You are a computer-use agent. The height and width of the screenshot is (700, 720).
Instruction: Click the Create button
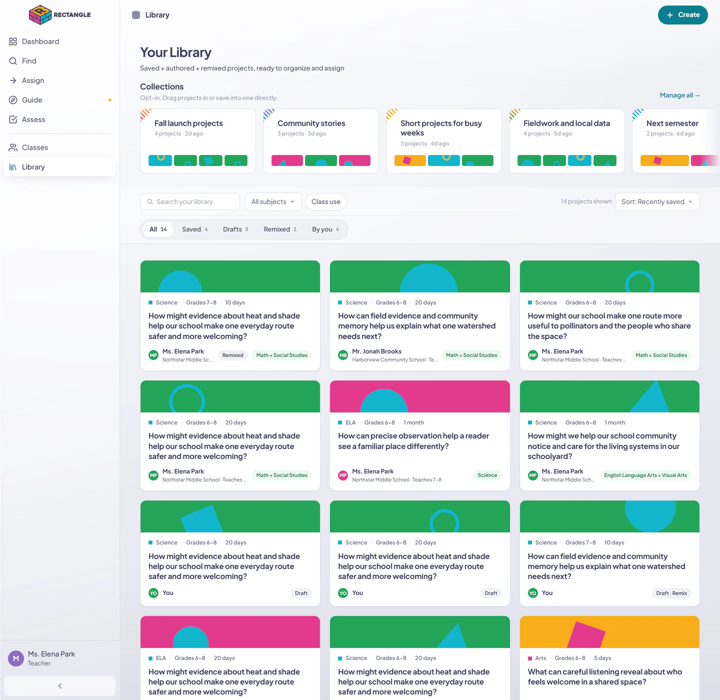coord(682,15)
